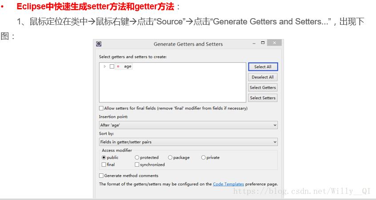This screenshot has height=200, width=376.
Task: Click the Select Getters button
Action: click(263, 87)
